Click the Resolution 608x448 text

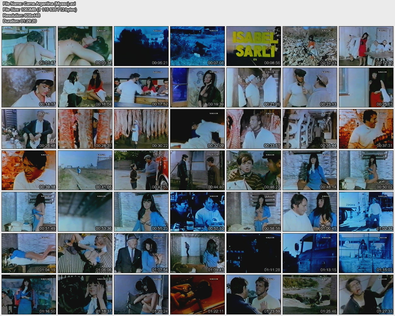pos(22,15)
